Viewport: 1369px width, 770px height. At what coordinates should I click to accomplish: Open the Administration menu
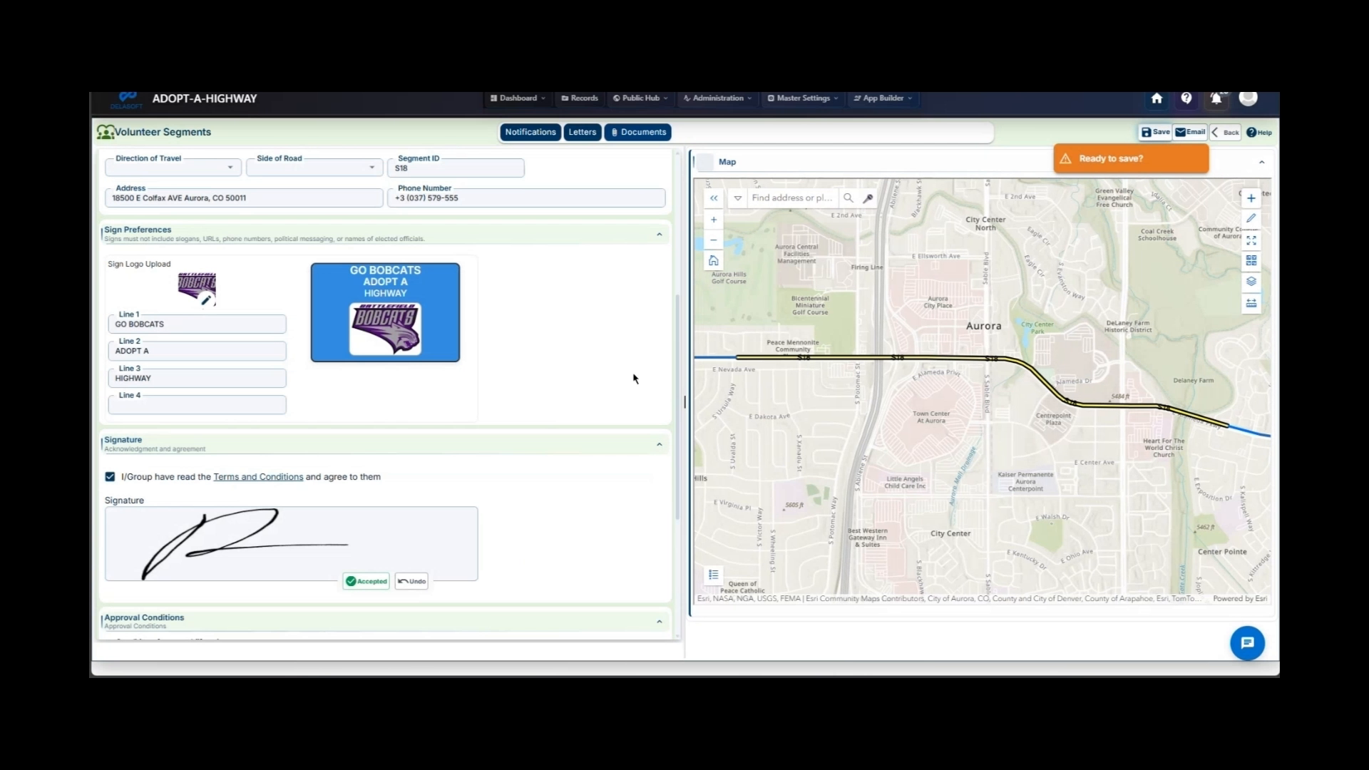tap(716, 98)
